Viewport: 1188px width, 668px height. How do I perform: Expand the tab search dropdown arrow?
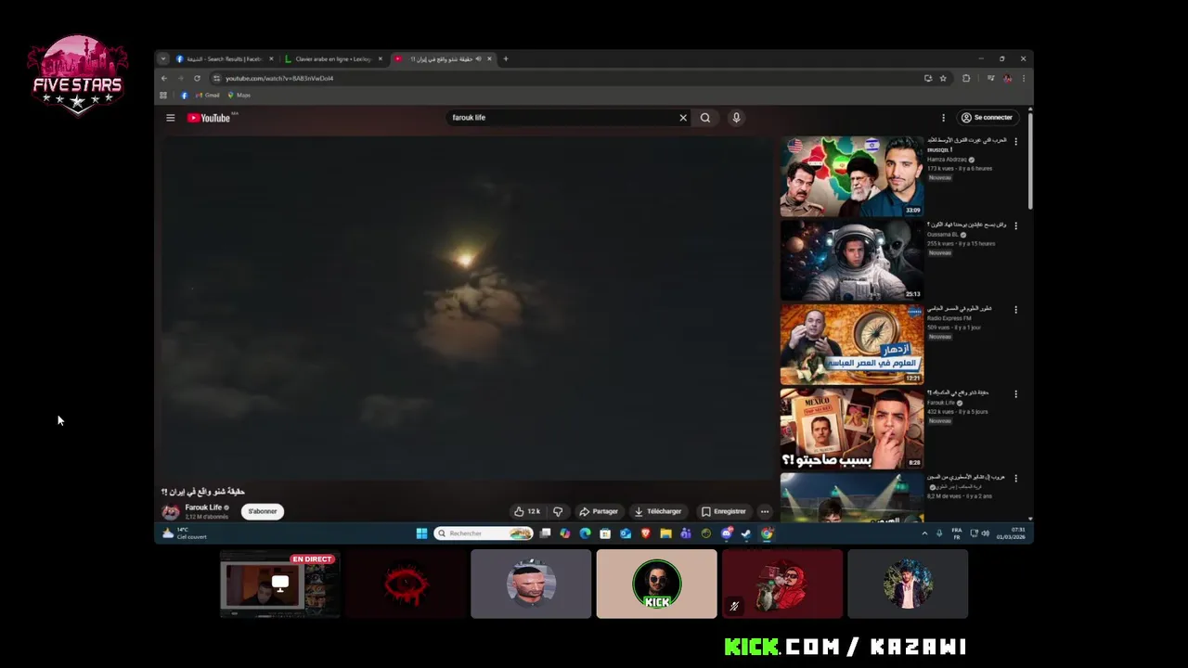pos(162,58)
